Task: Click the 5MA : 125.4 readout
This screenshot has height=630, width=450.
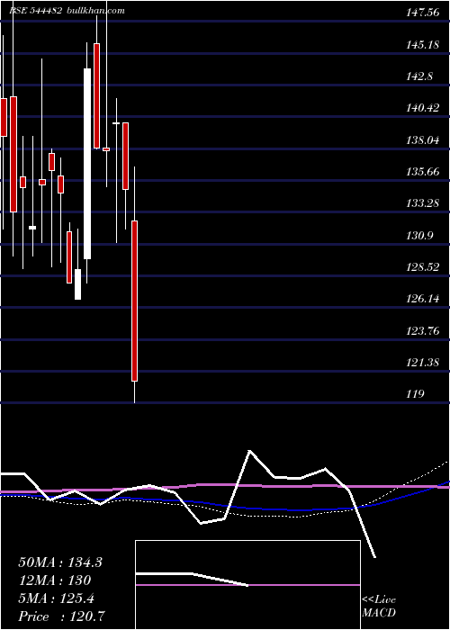Action: [56, 598]
